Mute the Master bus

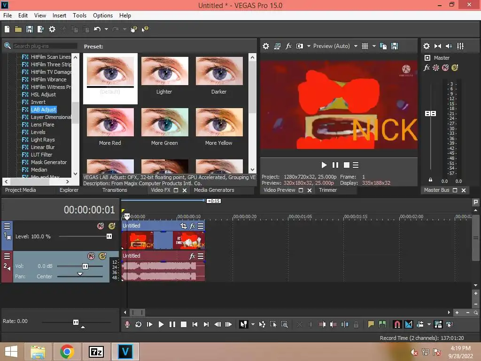(x=445, y=68)
